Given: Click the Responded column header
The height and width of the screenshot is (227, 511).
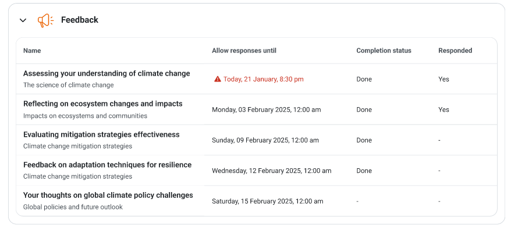Looking at the screenshot, I should pos(455,51).
